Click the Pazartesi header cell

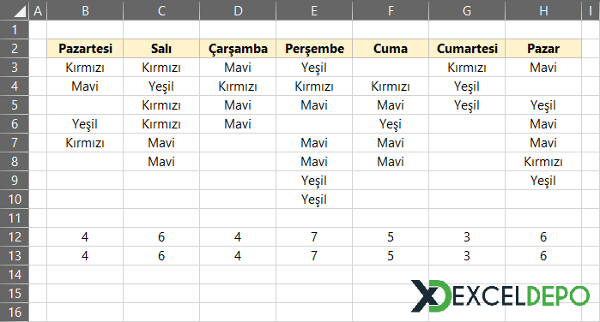click(x=85, y=49)
